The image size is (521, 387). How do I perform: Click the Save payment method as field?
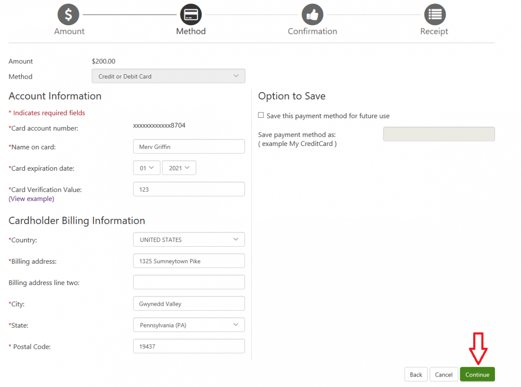point(439,134)
